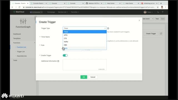The image size is (178, 100).
Task: Open the Favorites menu
Action: 75,12
